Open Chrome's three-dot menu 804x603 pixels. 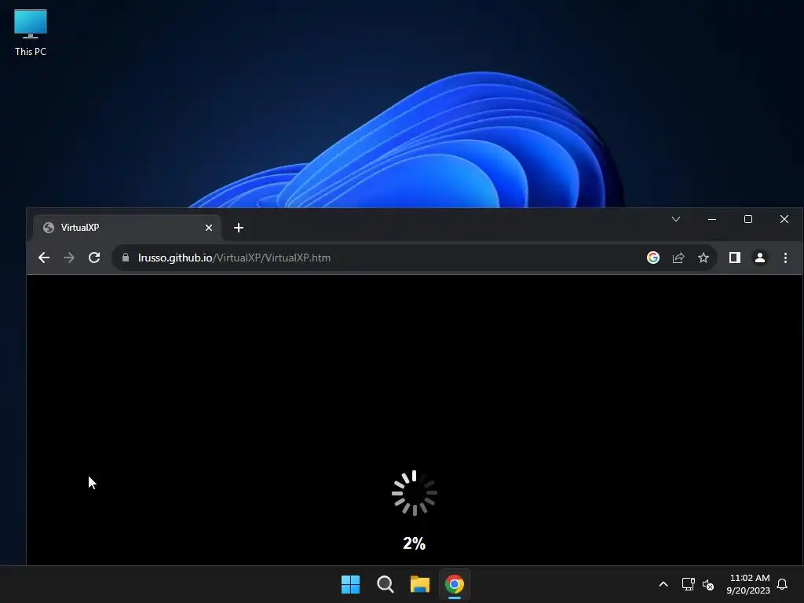pyautogui.click(x=785, y=258)
